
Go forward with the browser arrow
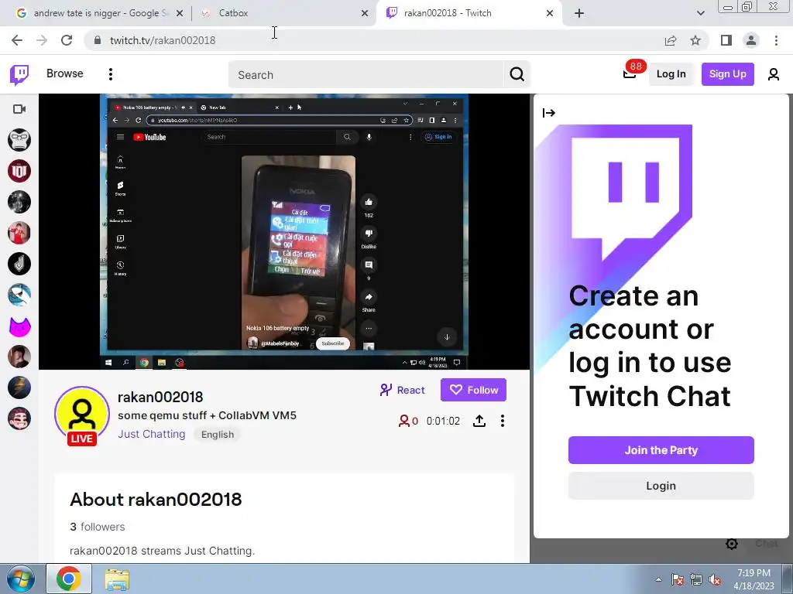click(x=42, y=40)
